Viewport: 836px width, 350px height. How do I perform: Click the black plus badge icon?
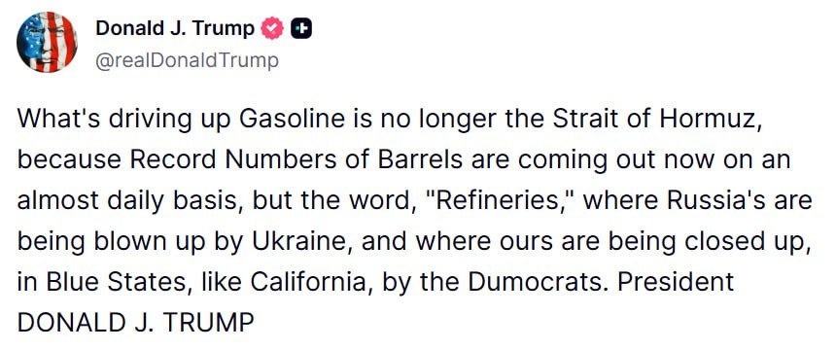tap(301, 28)
